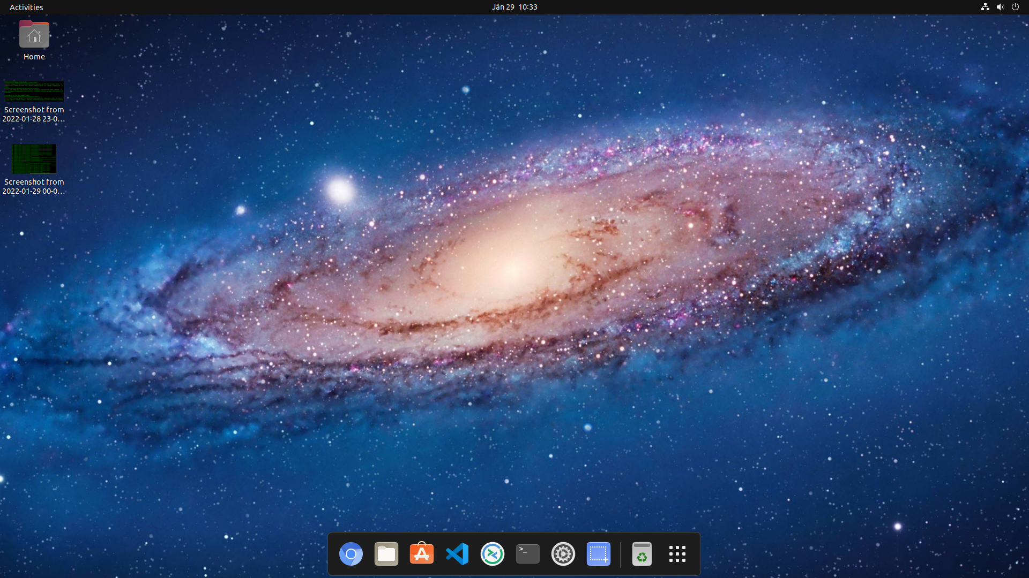Open Chromium browser from the dock

[351, 554]
